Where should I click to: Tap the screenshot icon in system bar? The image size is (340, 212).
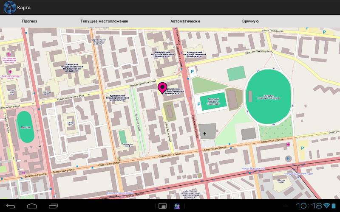coord(162,206)
